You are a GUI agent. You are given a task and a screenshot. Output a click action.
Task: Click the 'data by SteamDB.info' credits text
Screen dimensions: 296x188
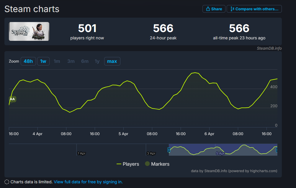tap(234, 171)
